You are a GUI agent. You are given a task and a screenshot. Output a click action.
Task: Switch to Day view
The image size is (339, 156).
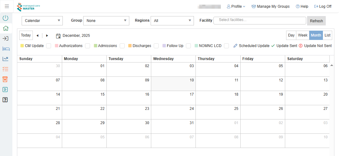coord(291,35)
